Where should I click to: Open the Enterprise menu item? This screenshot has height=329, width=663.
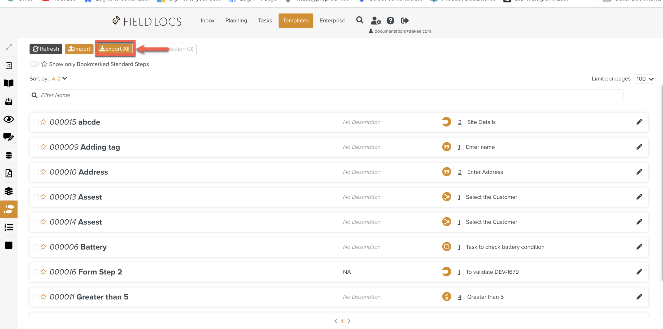[332, 20]
